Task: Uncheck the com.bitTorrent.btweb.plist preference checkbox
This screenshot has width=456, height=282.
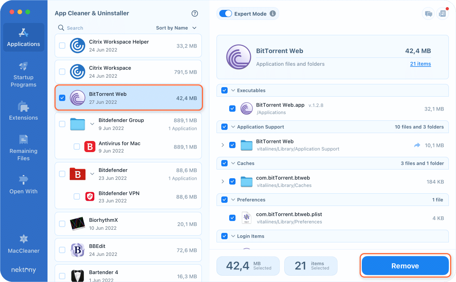Action: click(232, 218)
